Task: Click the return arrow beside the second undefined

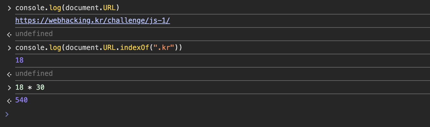Action: (9, 74)
